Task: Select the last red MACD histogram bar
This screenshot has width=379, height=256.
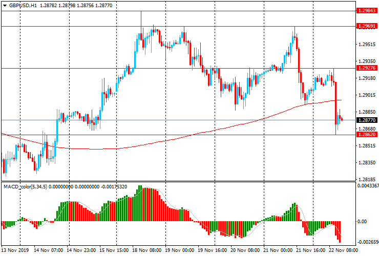Action: 340,232
